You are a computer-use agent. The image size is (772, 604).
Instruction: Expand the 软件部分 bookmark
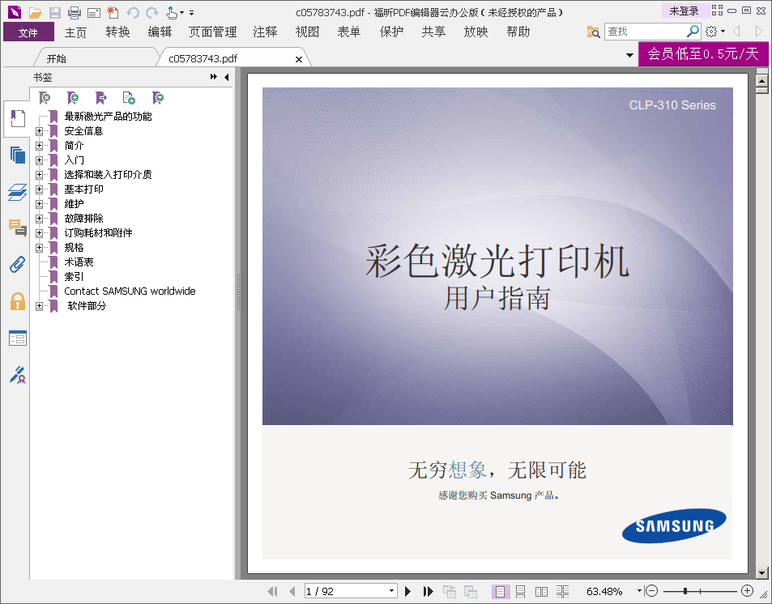[x=40, y=306]
